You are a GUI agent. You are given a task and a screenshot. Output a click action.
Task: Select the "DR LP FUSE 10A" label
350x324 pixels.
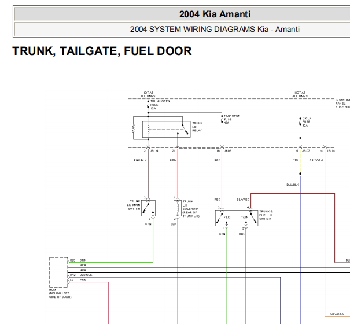307,122
